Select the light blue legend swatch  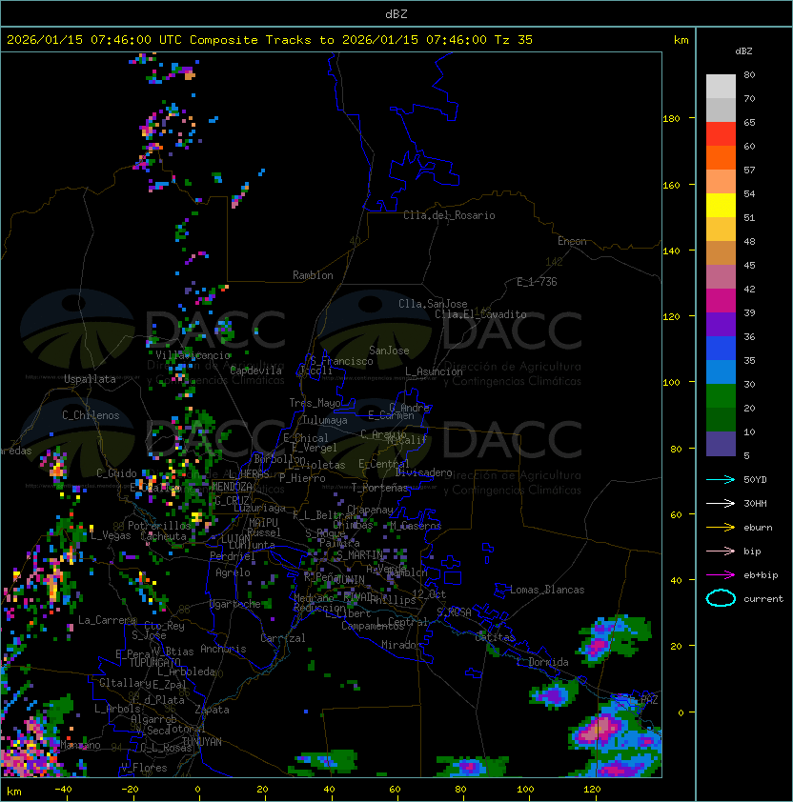721,371
